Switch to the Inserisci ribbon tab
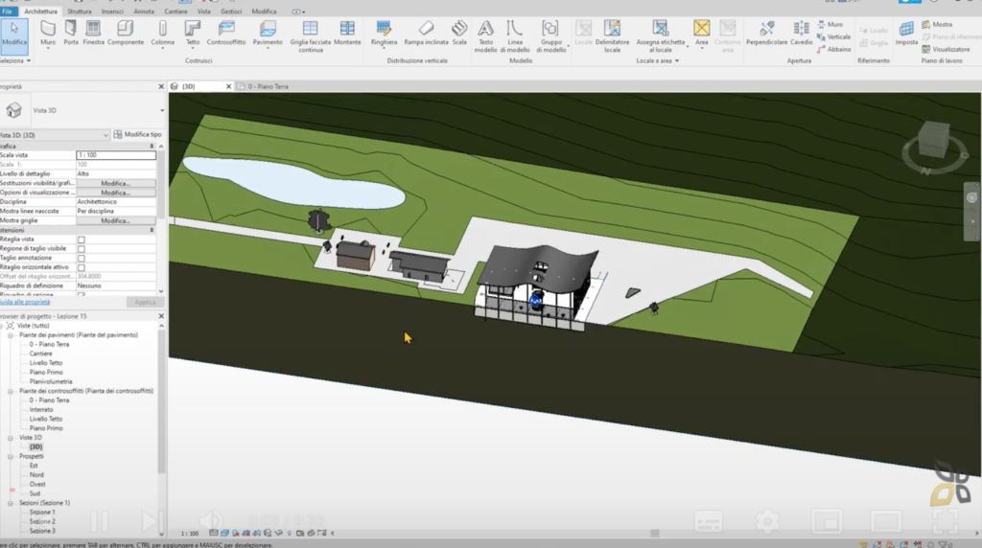 pos(112,11)
